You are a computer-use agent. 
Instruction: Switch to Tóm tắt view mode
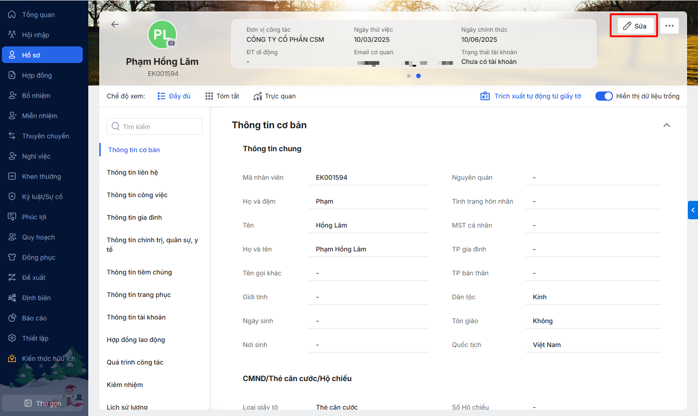tap(222, 96)
